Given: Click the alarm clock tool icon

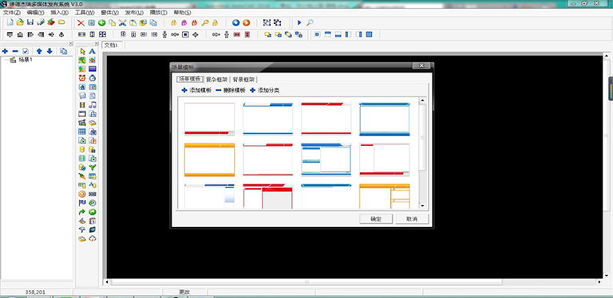Looking at the screenshot, I should (82, 78).
